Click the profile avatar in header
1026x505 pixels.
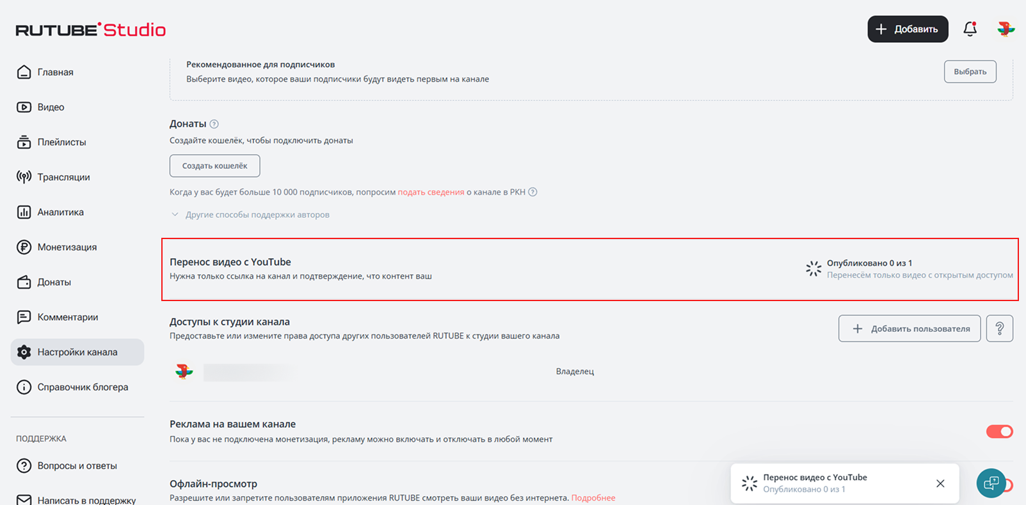[1006, 29]
